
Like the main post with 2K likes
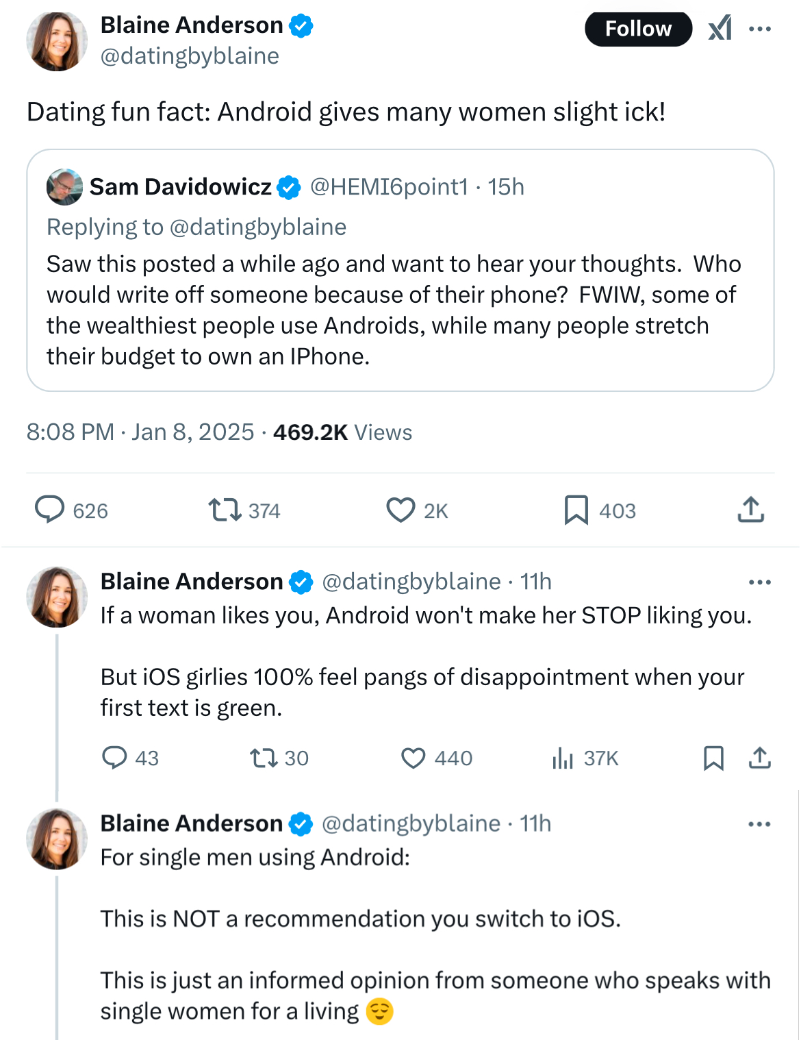(400, 510)
